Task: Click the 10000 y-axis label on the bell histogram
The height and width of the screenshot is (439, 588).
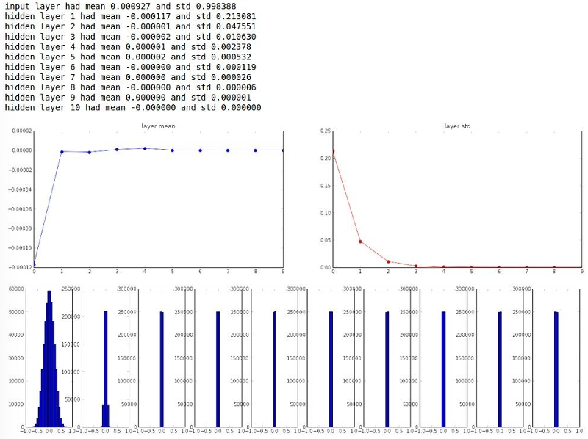Action: (16, 404)
